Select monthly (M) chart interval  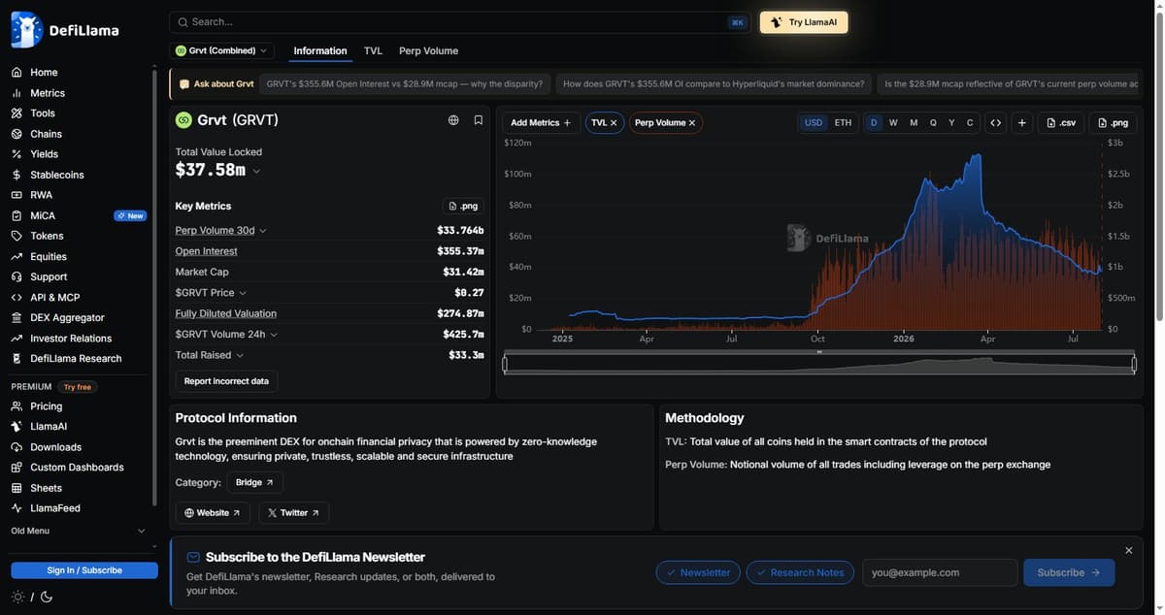click(914, 123)
